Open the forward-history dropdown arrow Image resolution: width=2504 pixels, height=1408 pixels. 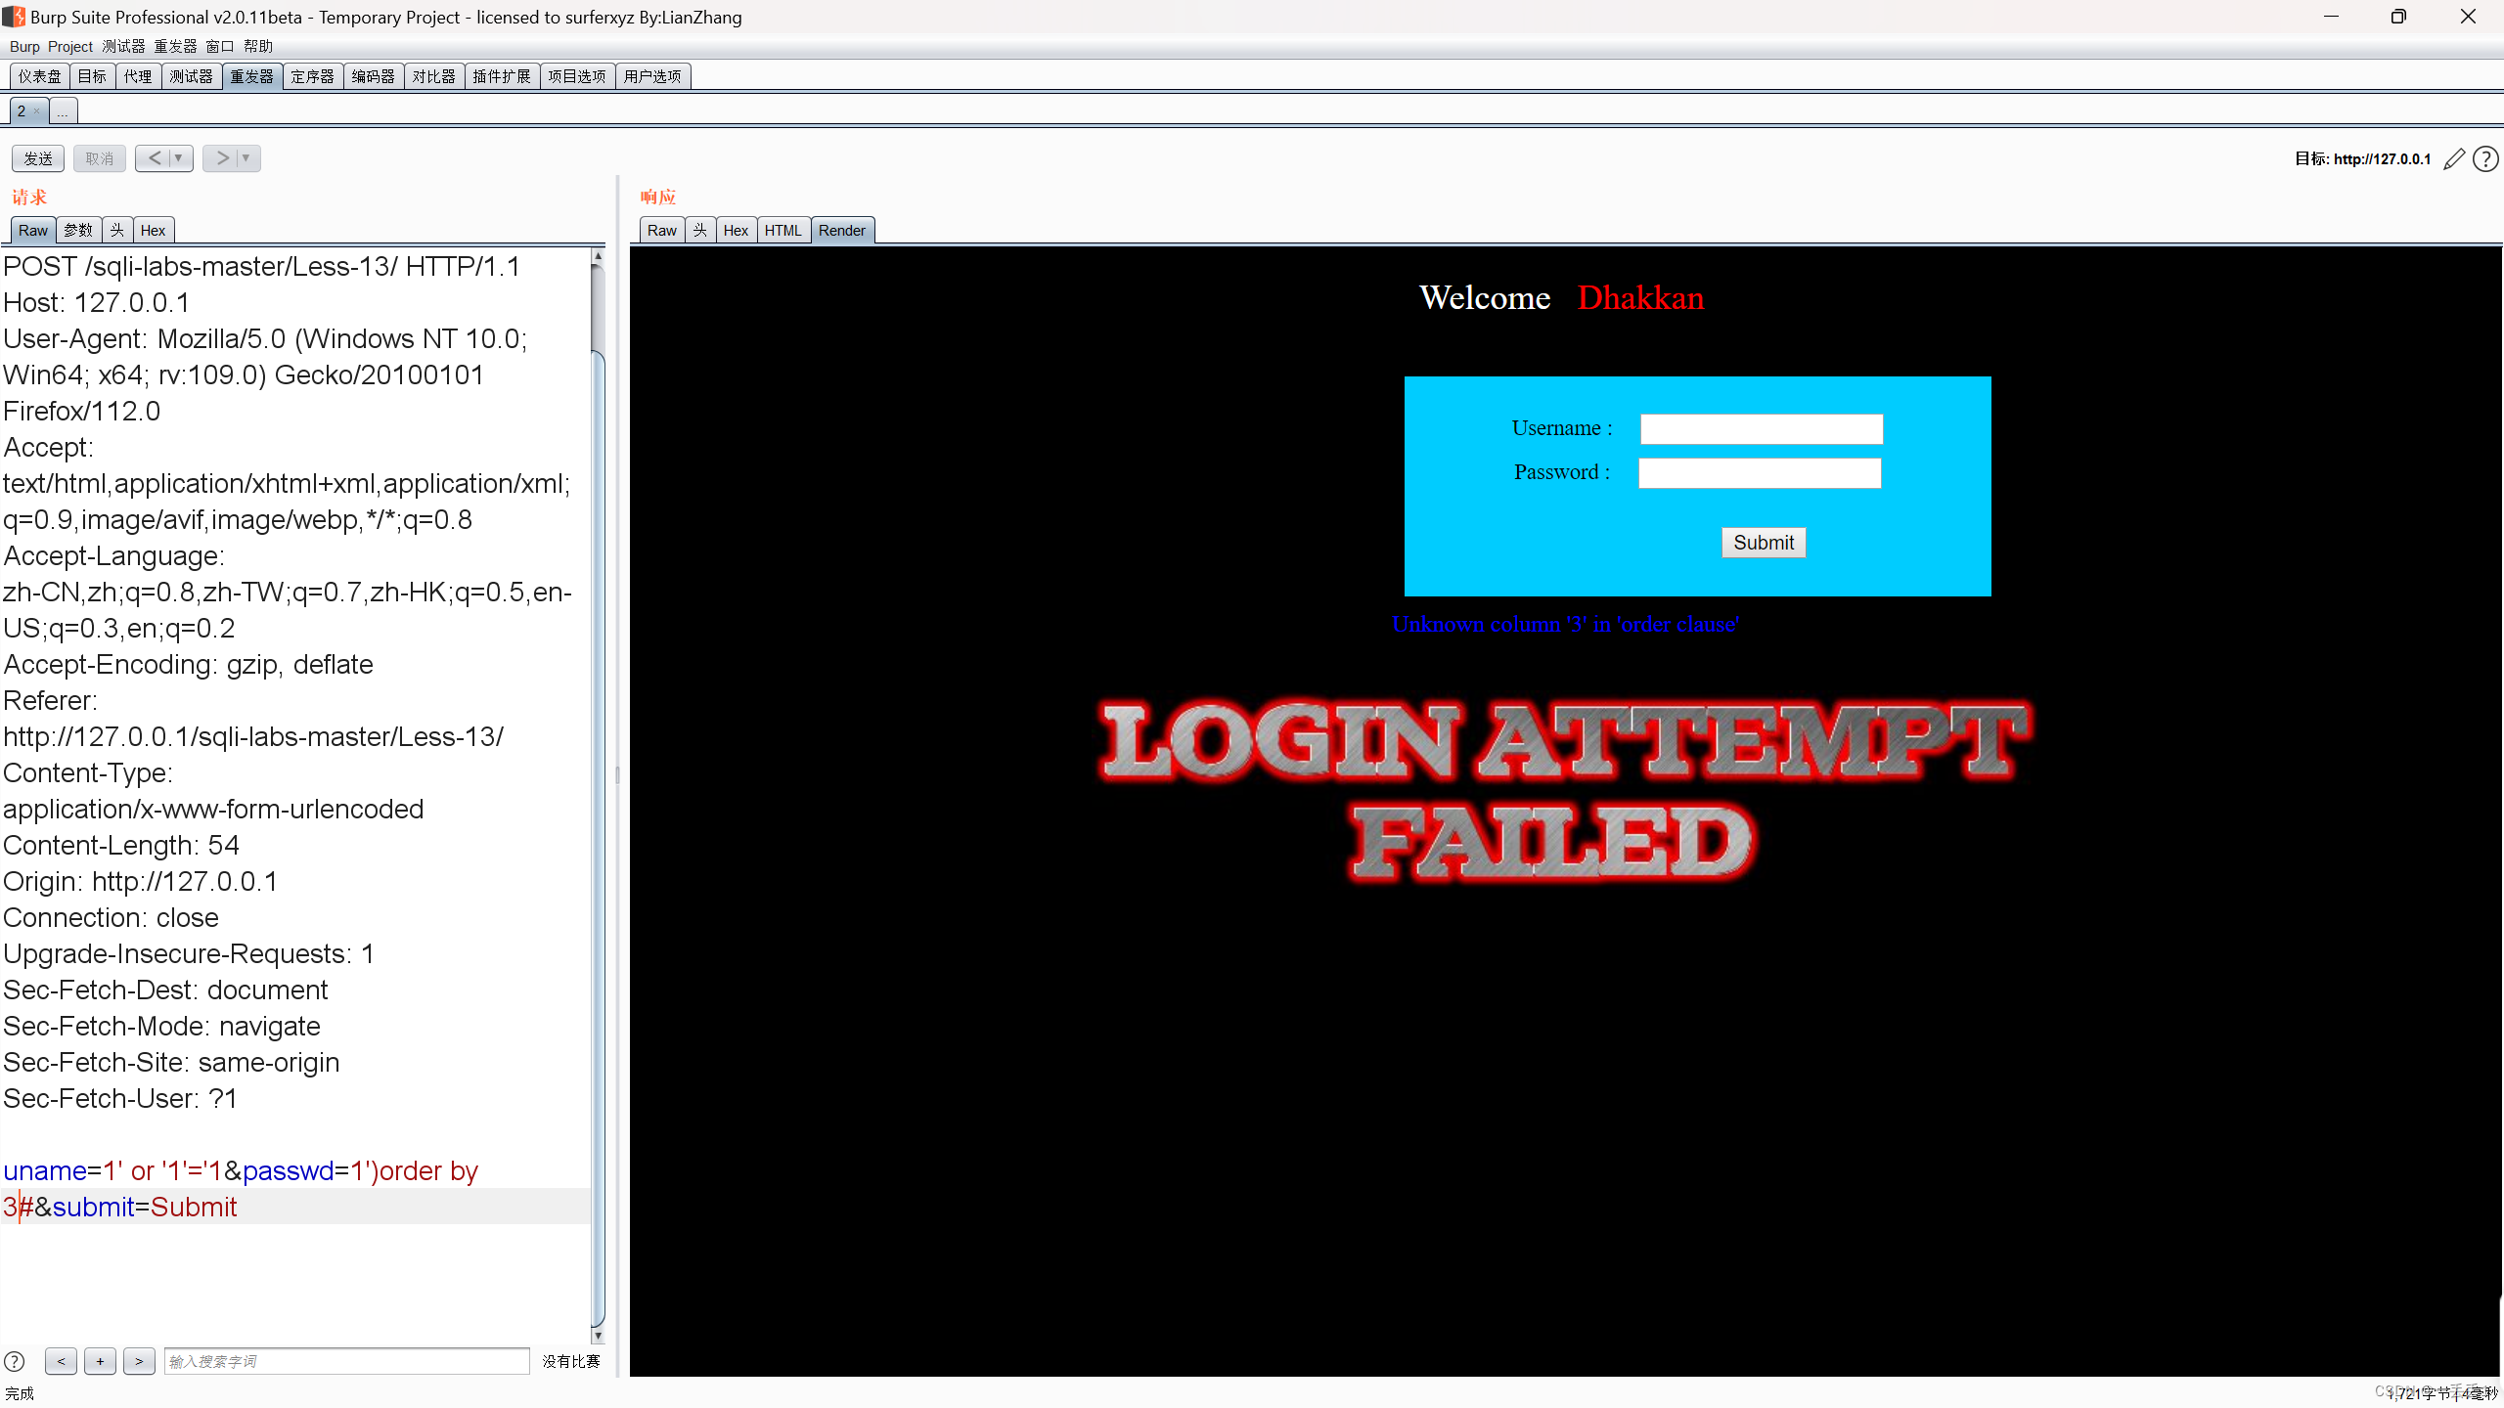246,157
